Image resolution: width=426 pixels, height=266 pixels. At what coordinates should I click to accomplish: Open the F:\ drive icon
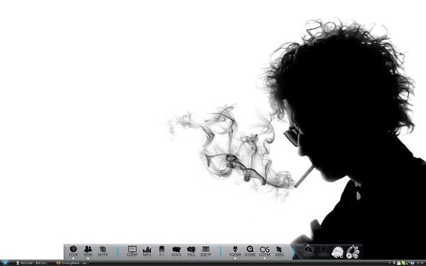click(162, 251)
